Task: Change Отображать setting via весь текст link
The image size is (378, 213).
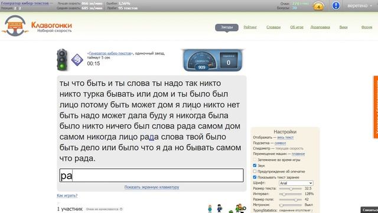Action: (285, 137)
